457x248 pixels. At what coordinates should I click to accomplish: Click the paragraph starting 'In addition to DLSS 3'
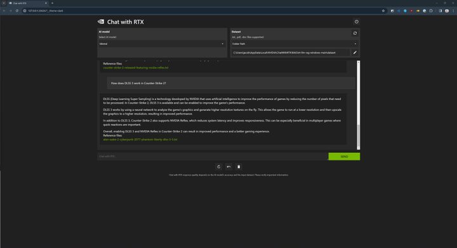pyautogui.click(x=222, y=122)
